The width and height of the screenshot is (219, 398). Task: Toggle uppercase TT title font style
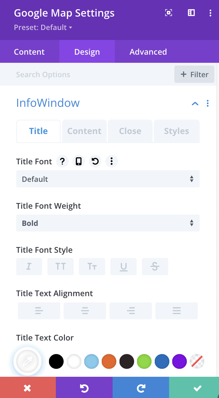click(61, 266)
